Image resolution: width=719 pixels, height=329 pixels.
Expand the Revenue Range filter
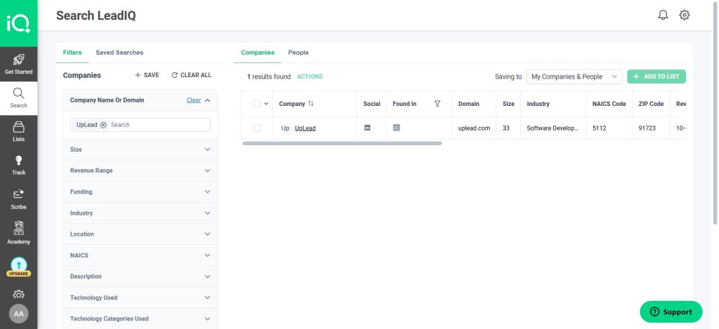click(x=140, y=170)
